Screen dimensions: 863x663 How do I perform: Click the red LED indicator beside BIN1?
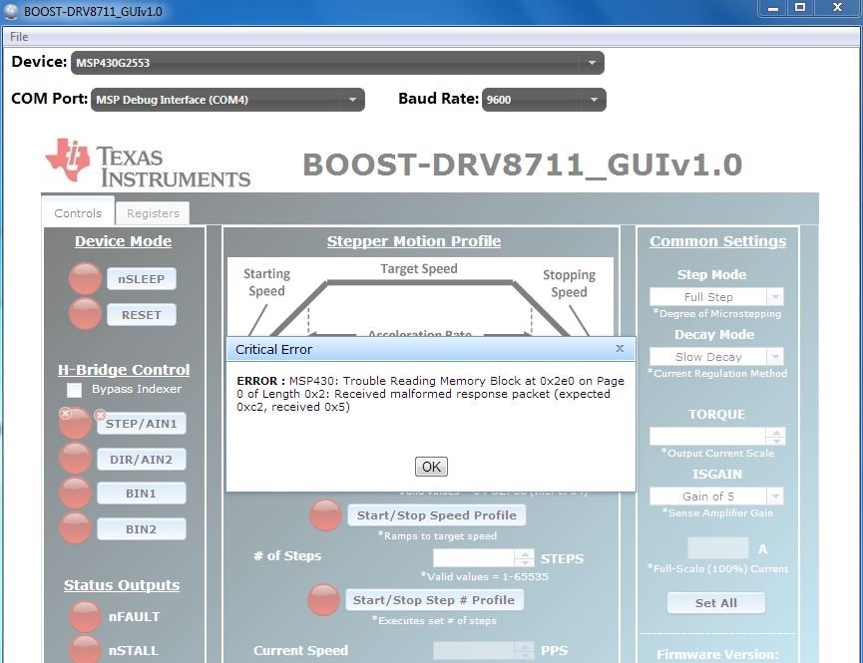pos(76,493)
